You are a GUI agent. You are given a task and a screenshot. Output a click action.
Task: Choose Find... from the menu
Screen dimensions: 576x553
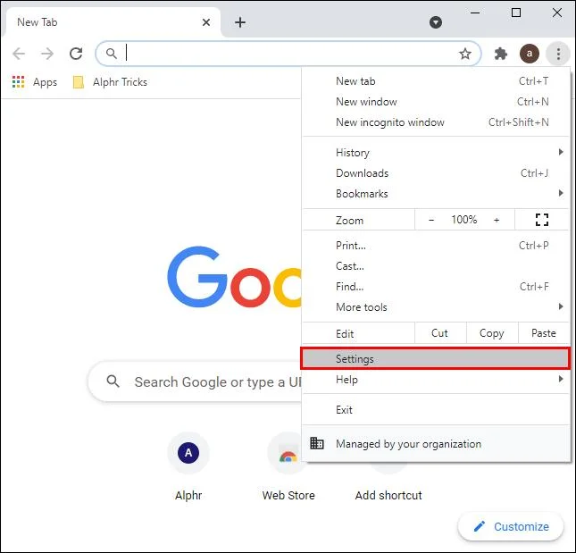point(436,286)
